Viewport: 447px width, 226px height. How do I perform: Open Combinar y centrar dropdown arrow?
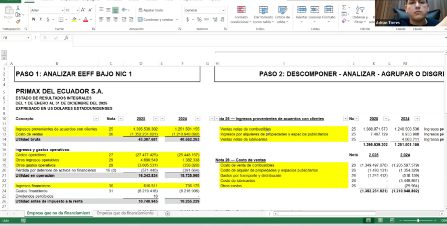(177, 19)
